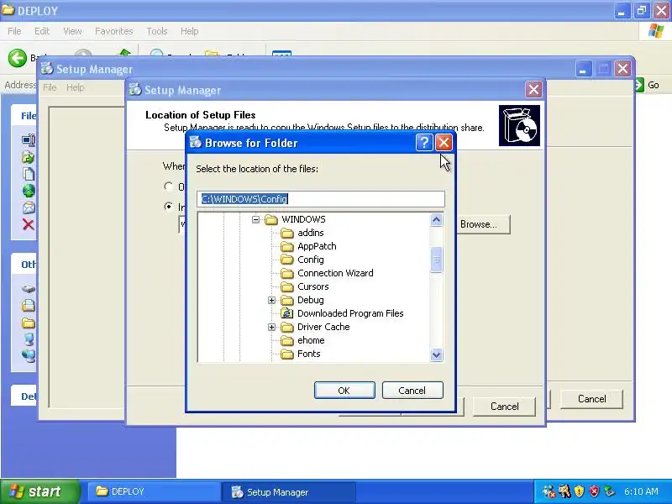The image size is (672, 504).
Task: Select the second, selected radio option
Action: click(x=169, y=207)
